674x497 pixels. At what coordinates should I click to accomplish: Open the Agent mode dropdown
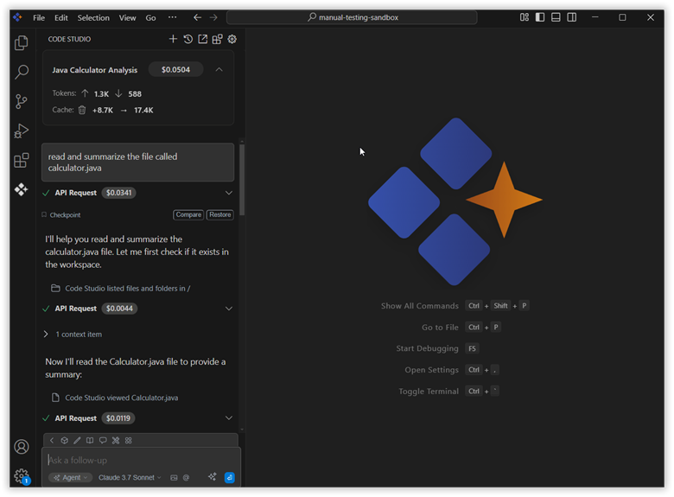pos(70,477)
